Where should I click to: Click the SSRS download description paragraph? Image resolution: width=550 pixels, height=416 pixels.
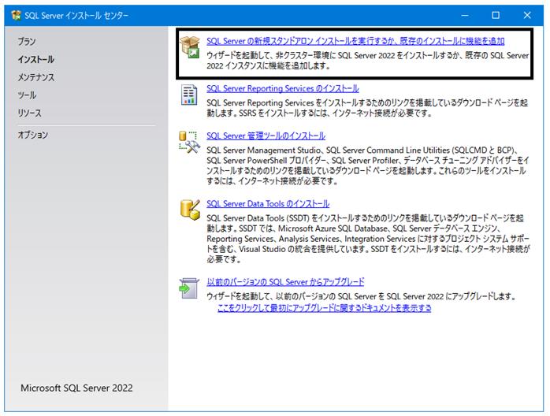click(367, 108)
